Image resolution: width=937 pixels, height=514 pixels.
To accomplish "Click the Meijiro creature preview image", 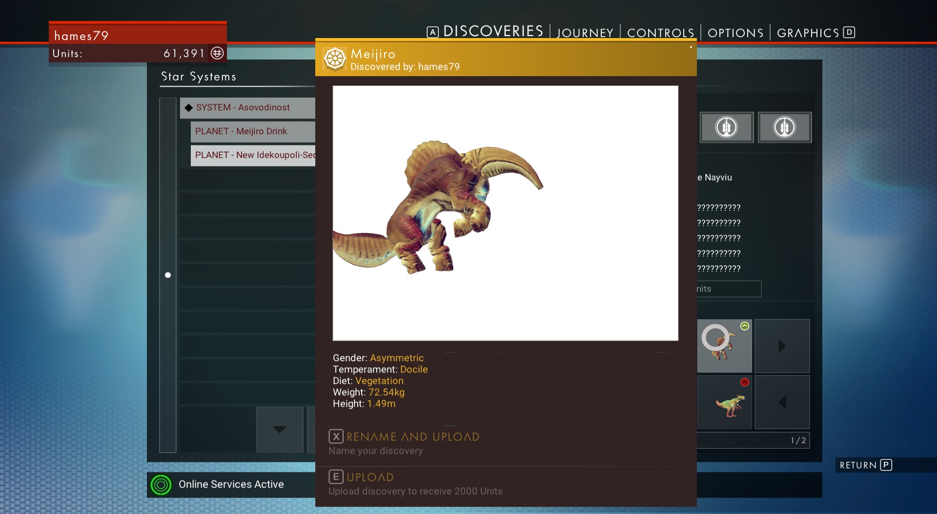I will (x=505, y=213).
